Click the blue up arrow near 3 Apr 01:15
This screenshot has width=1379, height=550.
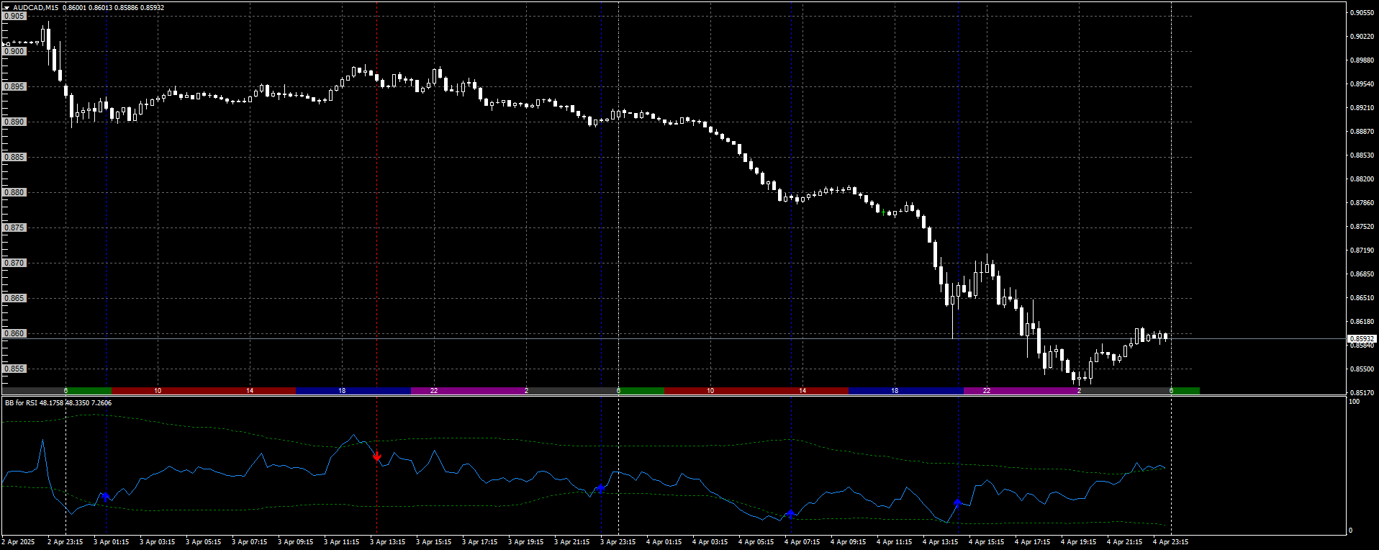click(x=105, y=497)
